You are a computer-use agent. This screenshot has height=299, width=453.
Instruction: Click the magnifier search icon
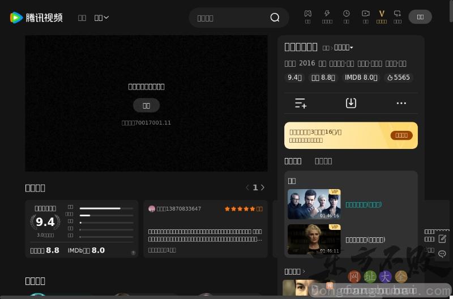pos(275,18)
